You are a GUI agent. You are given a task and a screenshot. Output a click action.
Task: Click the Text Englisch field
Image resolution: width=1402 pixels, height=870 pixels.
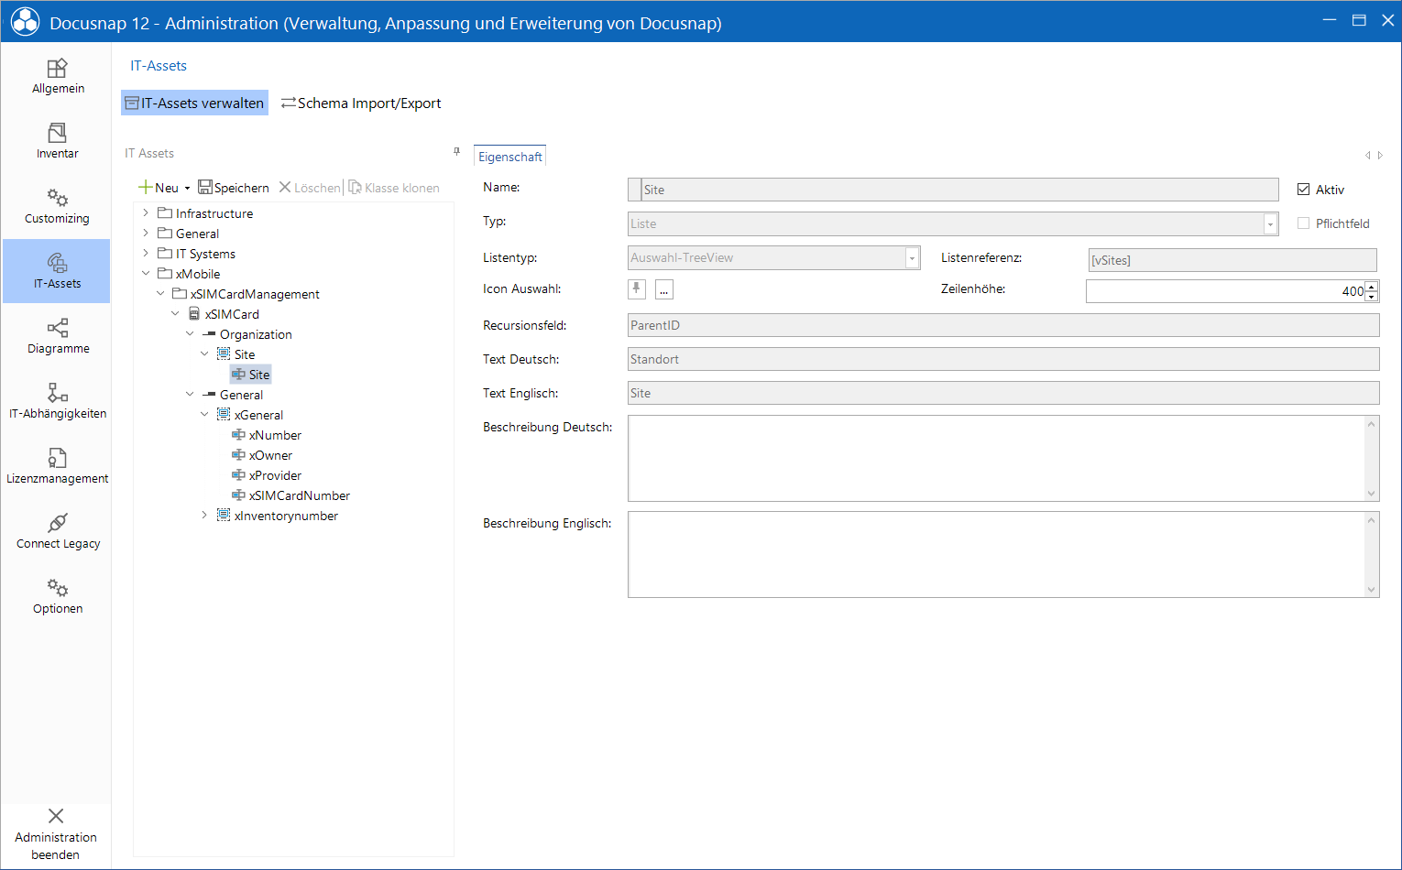point(1003,393)
